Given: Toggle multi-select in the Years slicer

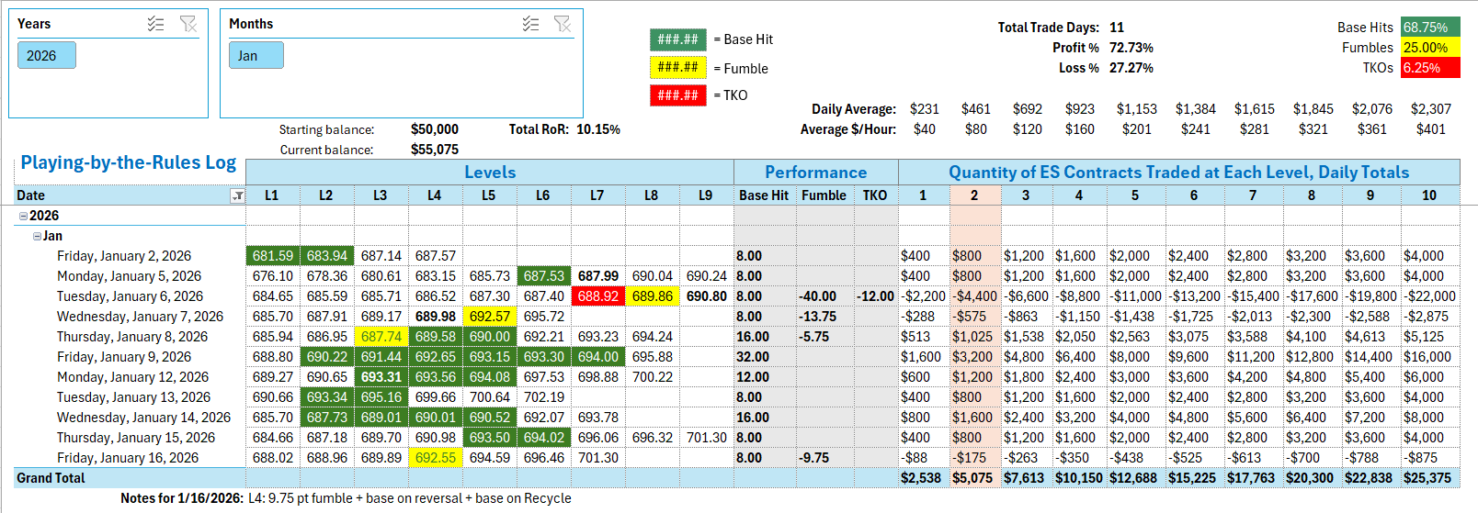Looking at the screenshot, I should 156,24.
